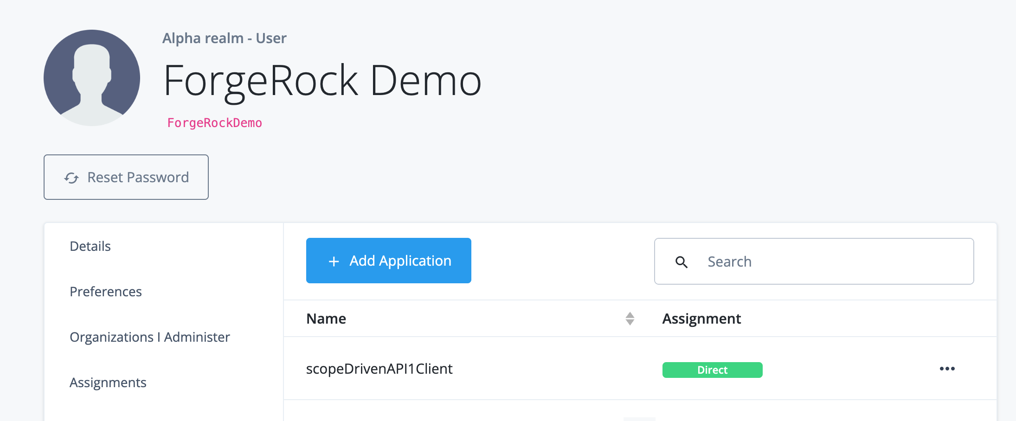The width and height of the screenshot is (1016, 421).
Task: Select the scopeDrivenAPI1Client row name
Action: click(x=379, y=369)
